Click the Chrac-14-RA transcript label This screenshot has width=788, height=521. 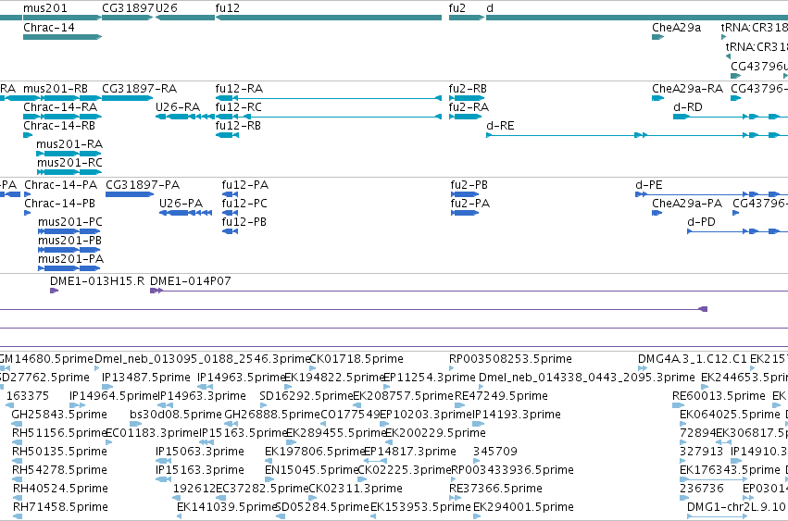[x=60, y=107]
